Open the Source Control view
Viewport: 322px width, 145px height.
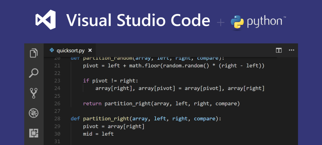tap(34, 93)
